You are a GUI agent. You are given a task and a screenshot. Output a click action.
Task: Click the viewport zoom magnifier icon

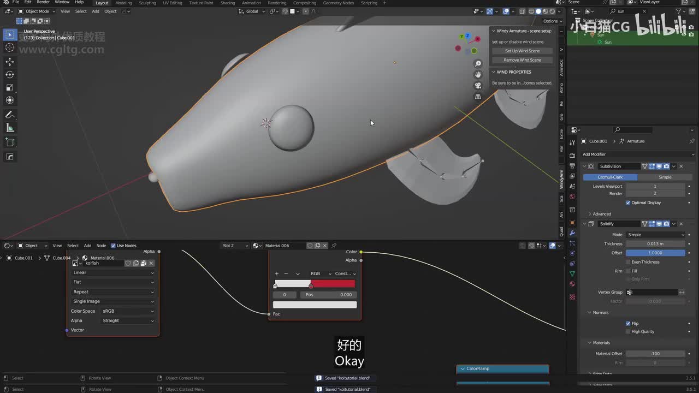[x=478, y=63]
